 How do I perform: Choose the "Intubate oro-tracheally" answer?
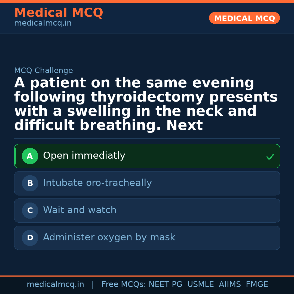coord(97,183)
